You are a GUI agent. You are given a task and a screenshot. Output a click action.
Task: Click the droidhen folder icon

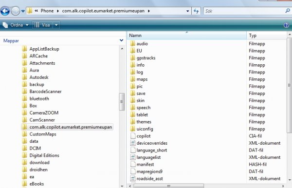point(25,169)
